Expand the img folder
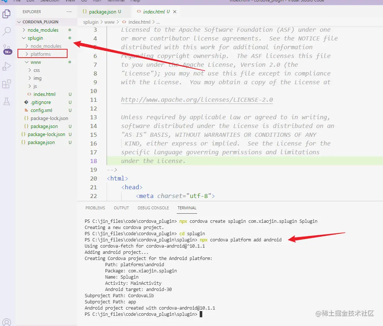This screenshot has width=383, height=326. click(x=37, y=78)
